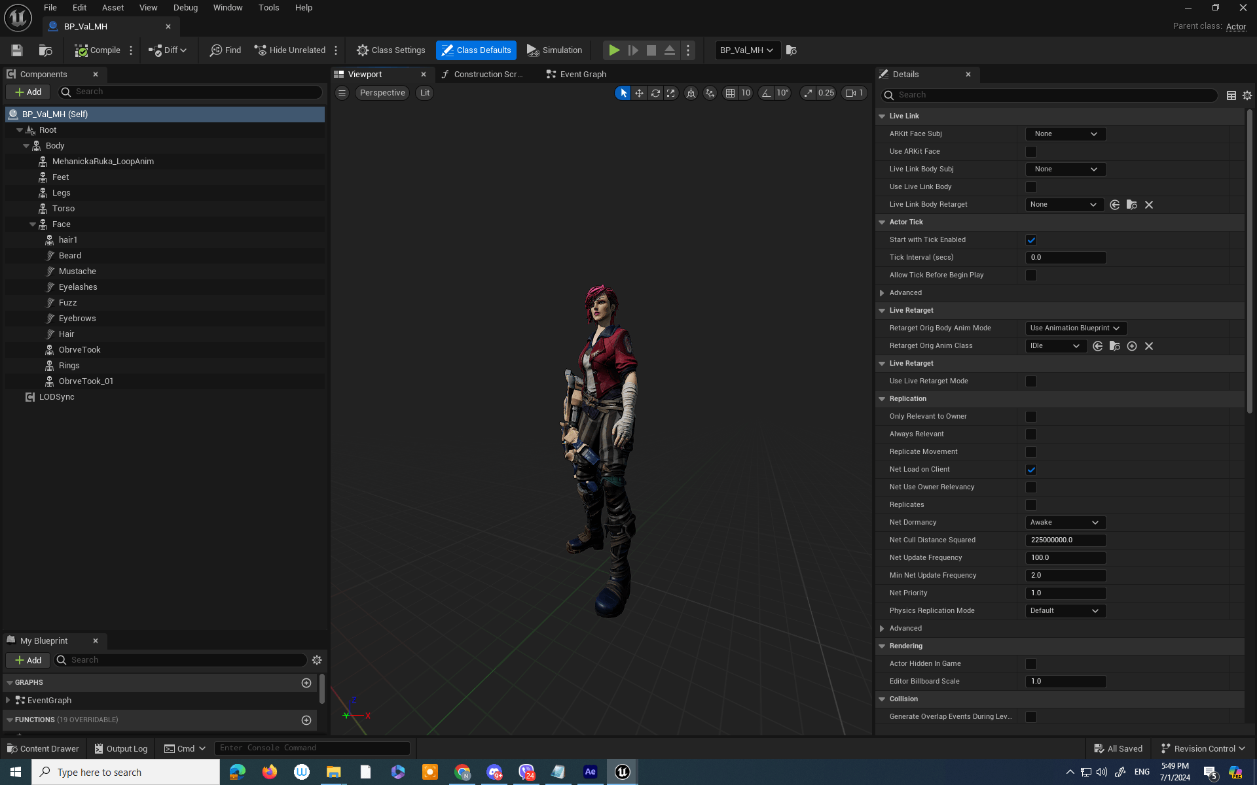Viewport: 1257px width, 785px height.
Task: Open camera speed setting
Action: click(855, 93)
